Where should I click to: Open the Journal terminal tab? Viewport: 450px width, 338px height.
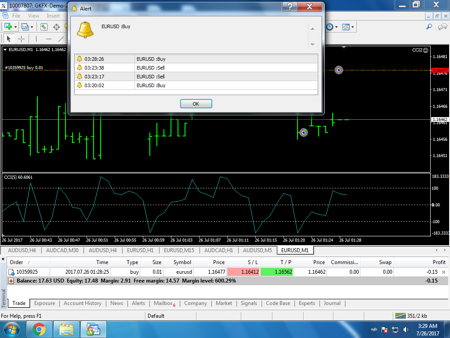332,303
